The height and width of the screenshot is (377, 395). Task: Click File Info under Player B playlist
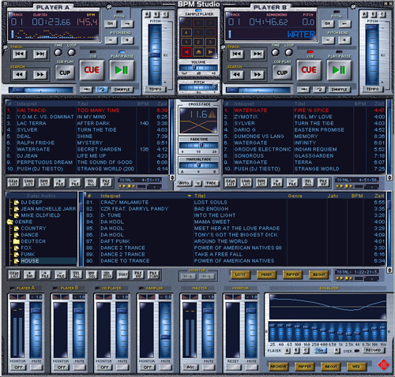[x=324, y=182]
